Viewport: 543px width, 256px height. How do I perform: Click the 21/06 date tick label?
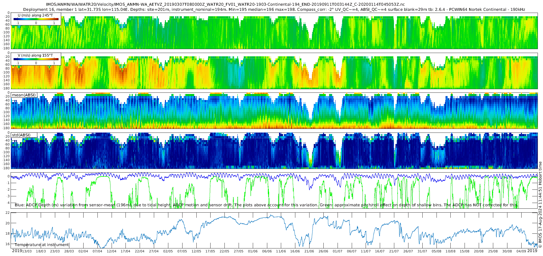click(309, 251)
